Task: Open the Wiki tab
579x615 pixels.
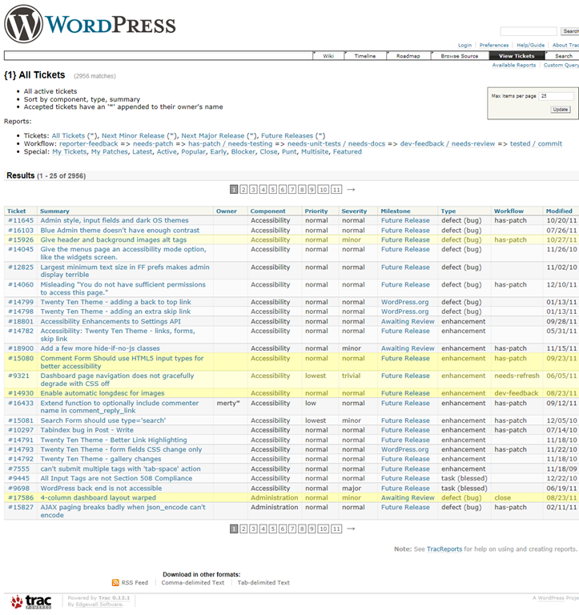Action: pyautogui.click(x=328, y=56)
